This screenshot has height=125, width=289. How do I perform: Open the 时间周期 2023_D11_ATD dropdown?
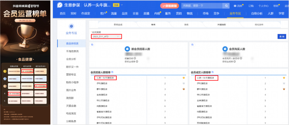(106, 37)
